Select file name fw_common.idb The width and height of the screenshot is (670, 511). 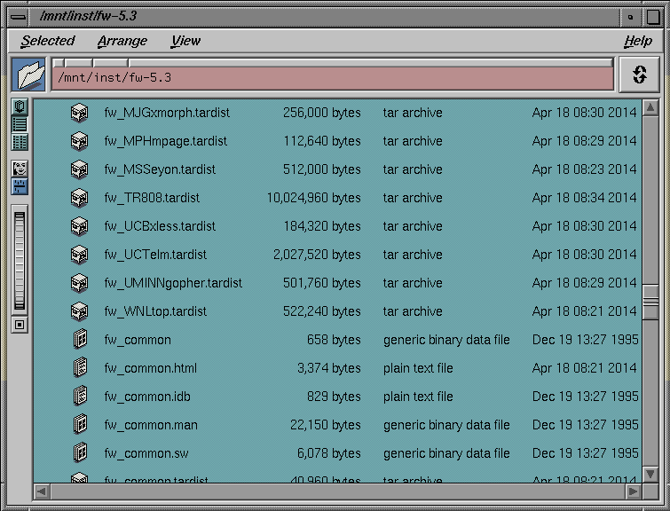pyautogui.click(x=147, y=397)
